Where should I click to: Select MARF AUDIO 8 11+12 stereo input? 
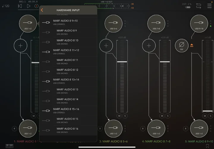tap(68, 52)
